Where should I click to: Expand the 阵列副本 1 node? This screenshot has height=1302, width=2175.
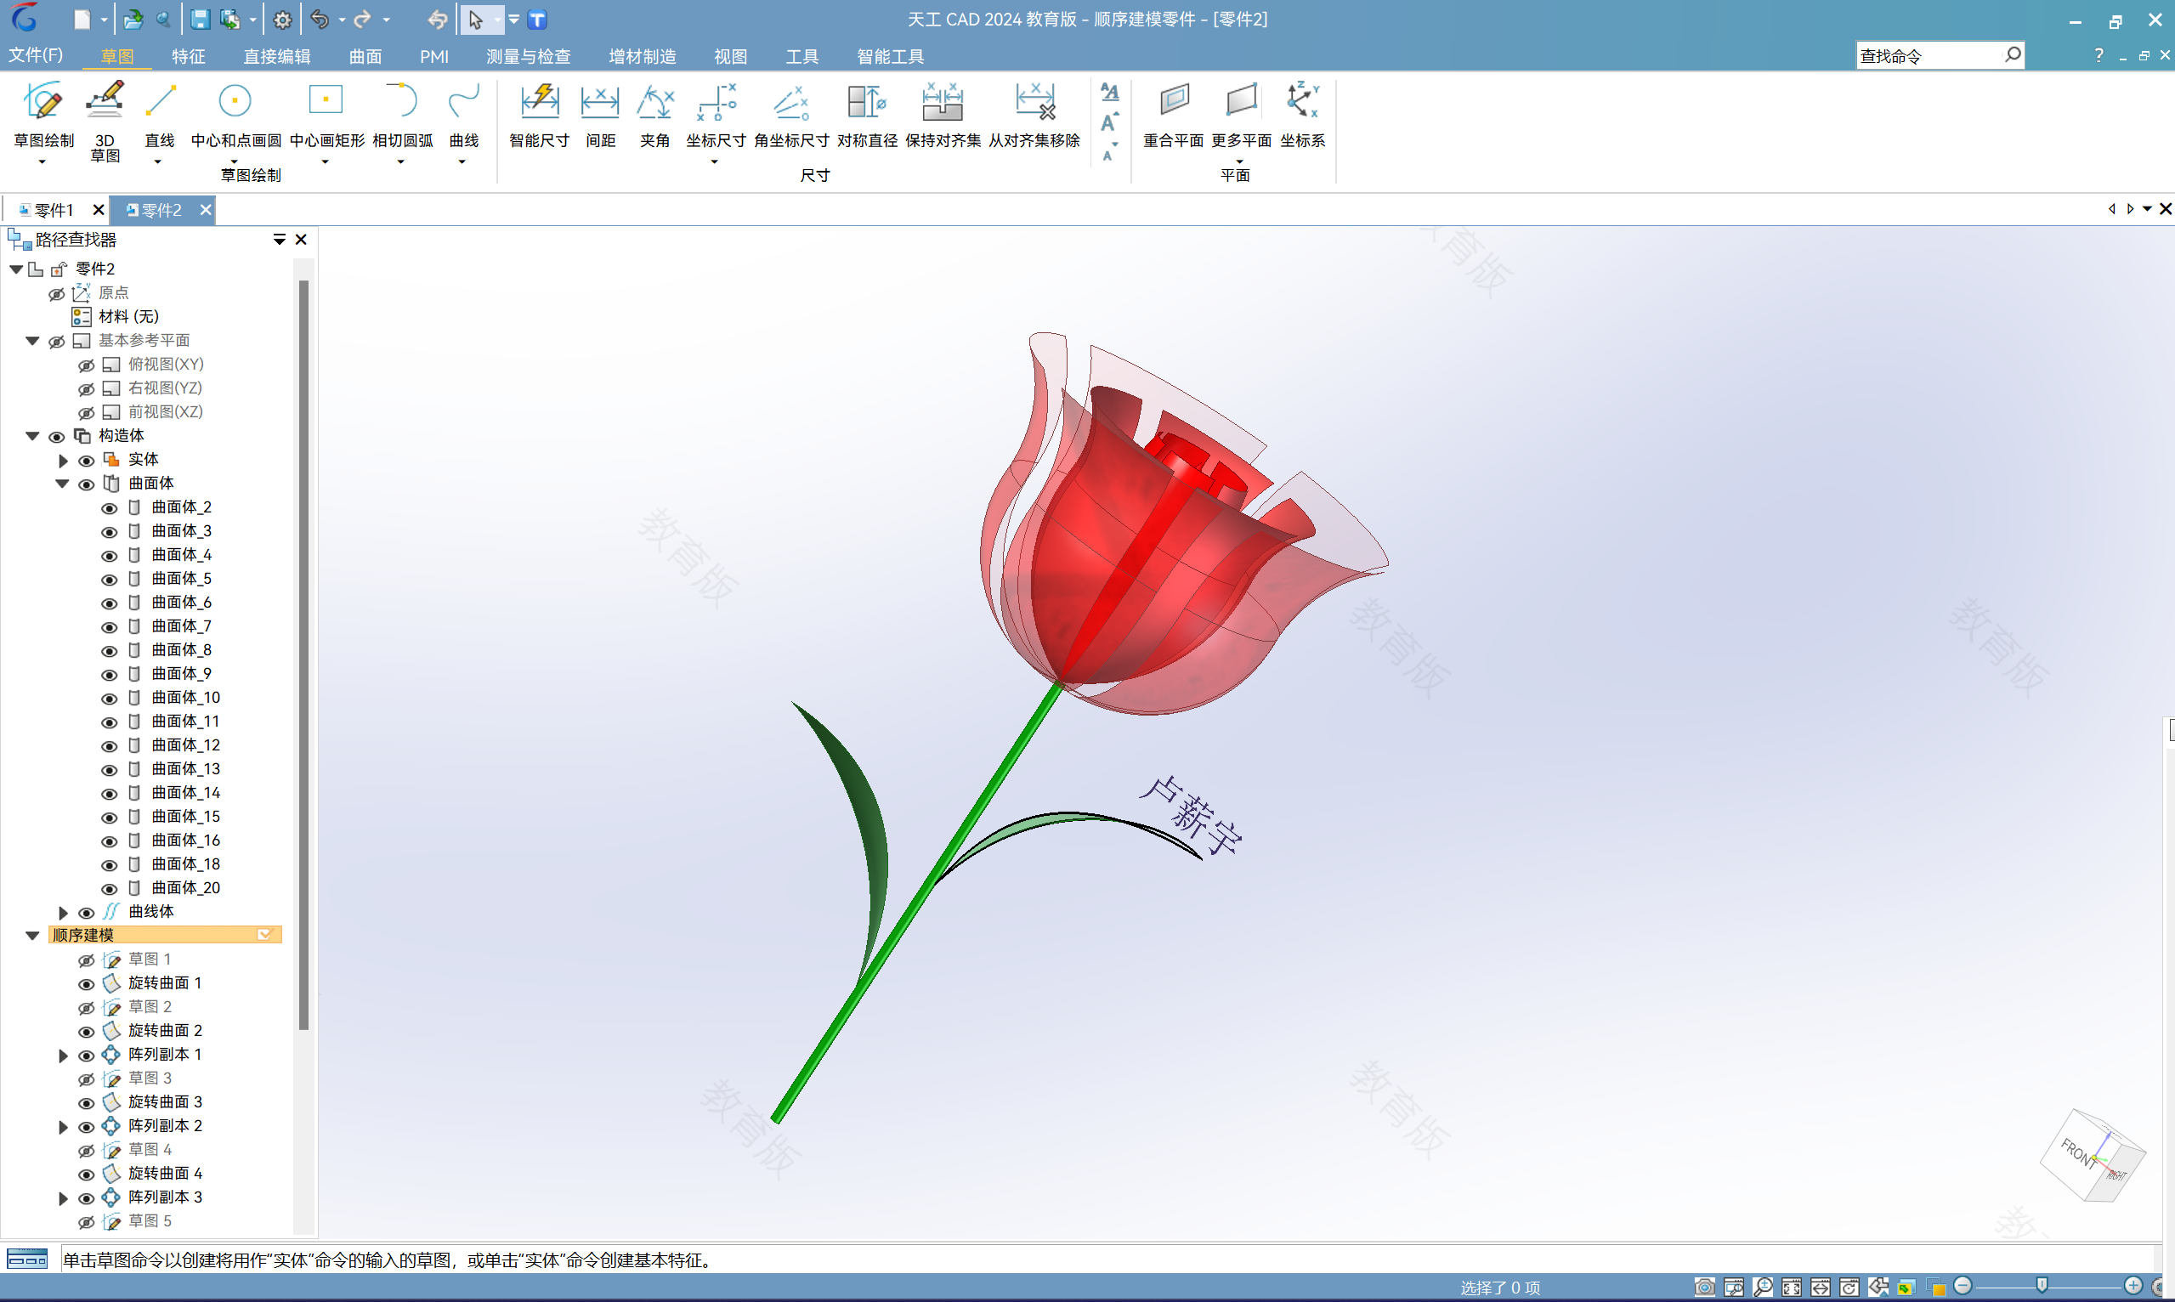click(63, 1056)
